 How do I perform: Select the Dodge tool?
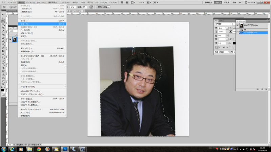(3, 57)
